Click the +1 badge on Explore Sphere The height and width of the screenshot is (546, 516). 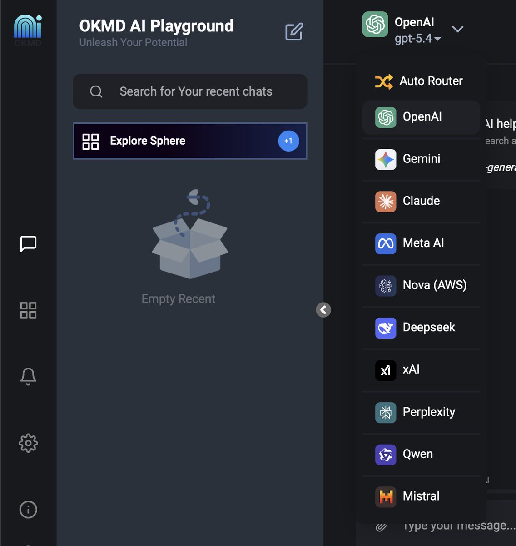coord(288,141)
